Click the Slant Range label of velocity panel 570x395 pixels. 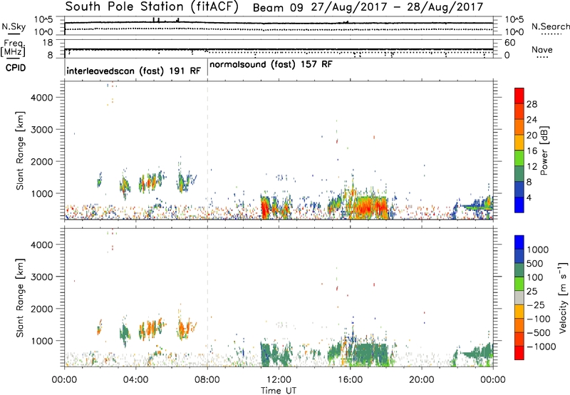pos(20,298)
